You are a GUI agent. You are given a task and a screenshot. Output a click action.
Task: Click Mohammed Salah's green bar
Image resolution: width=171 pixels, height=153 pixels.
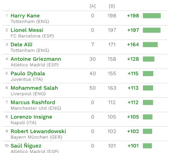pos(148,88)
